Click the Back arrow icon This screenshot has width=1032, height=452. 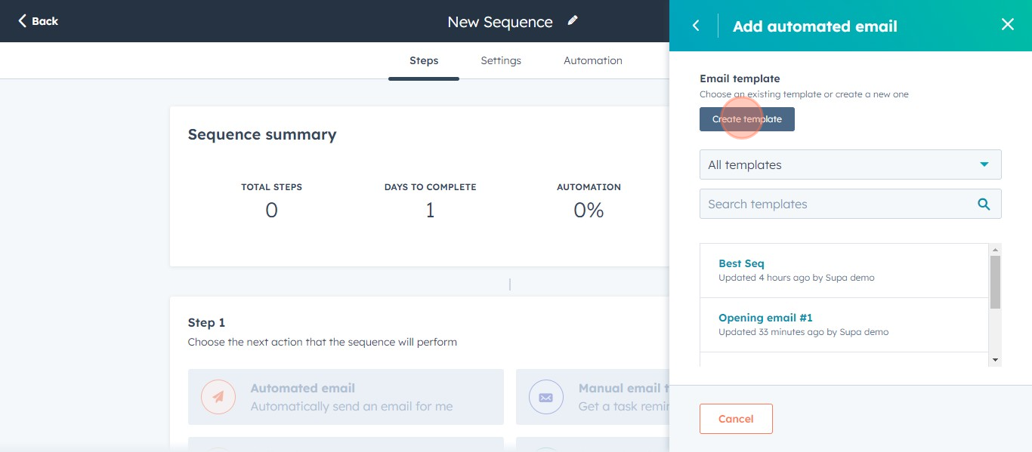pyautogui.click(x=23, y=21)
